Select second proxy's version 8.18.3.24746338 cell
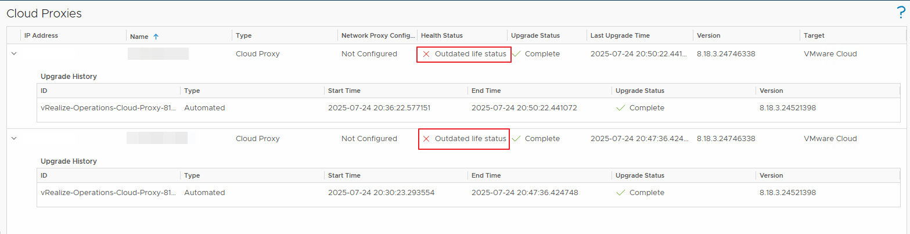Image resolution: width=910 pixels, height=234 pixels. coord(726,139)
